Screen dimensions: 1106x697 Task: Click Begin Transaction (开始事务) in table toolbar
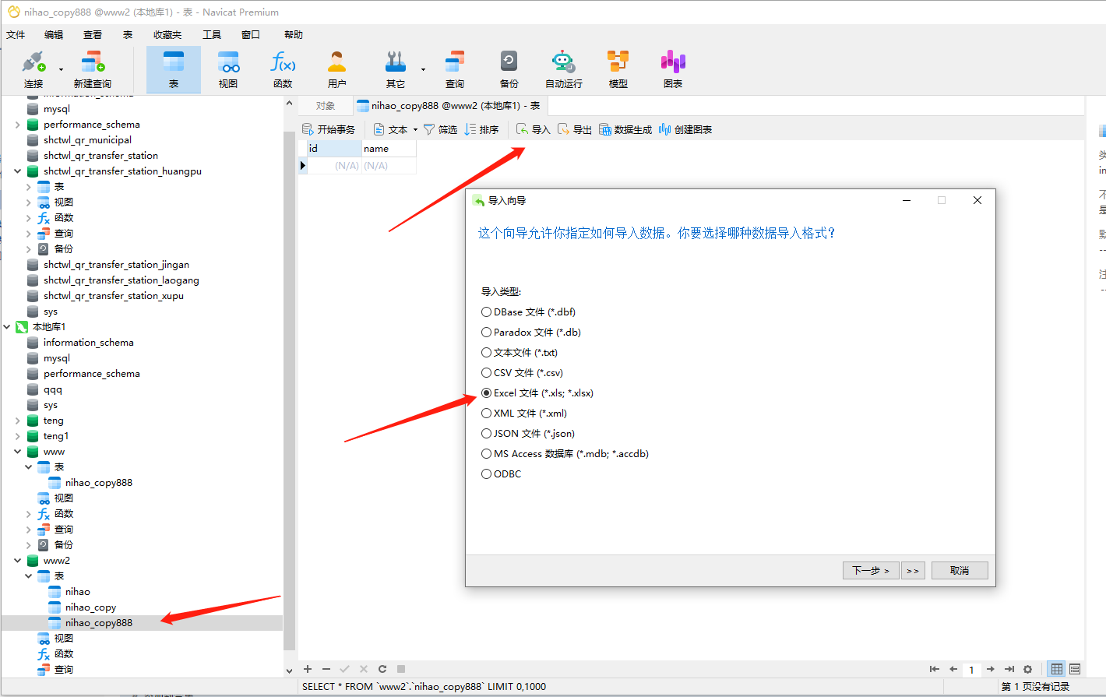point(329,129)
